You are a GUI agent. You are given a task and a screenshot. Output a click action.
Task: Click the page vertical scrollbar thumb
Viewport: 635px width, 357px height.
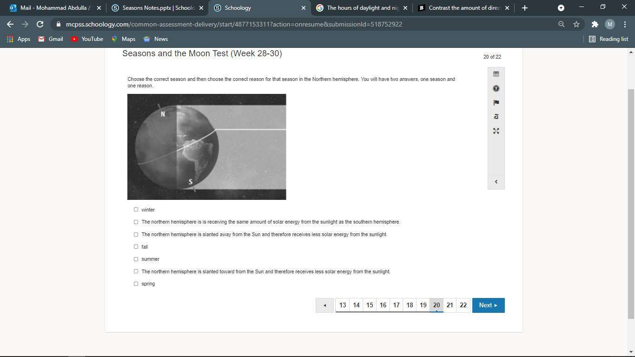pyautogui.click(x=631, y=204)
